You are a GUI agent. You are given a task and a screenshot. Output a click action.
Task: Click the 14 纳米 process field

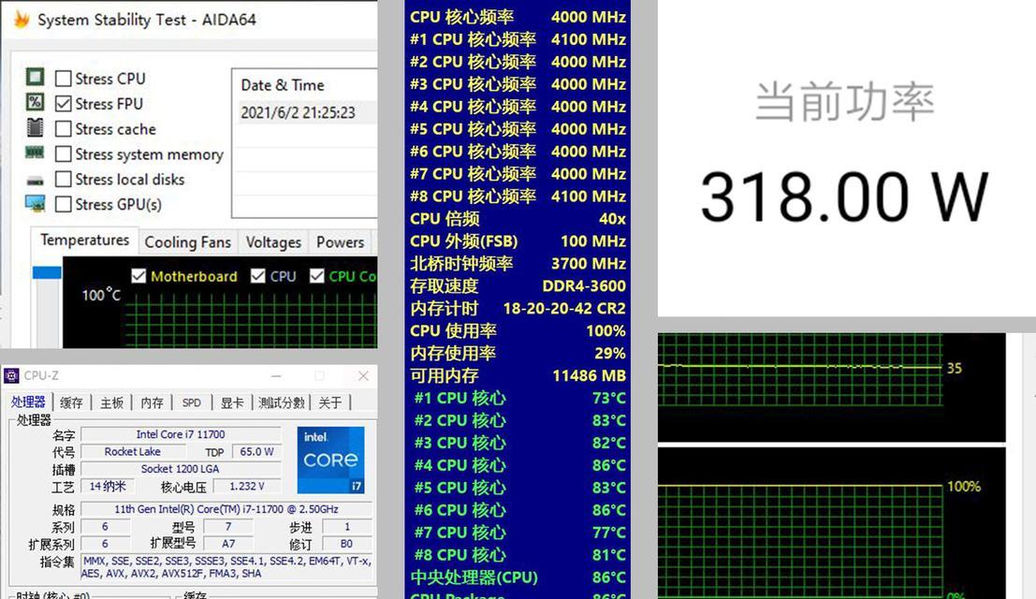point(107,486)
